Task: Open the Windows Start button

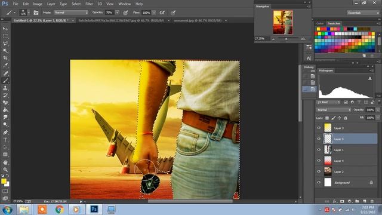Action: point(7,210)
